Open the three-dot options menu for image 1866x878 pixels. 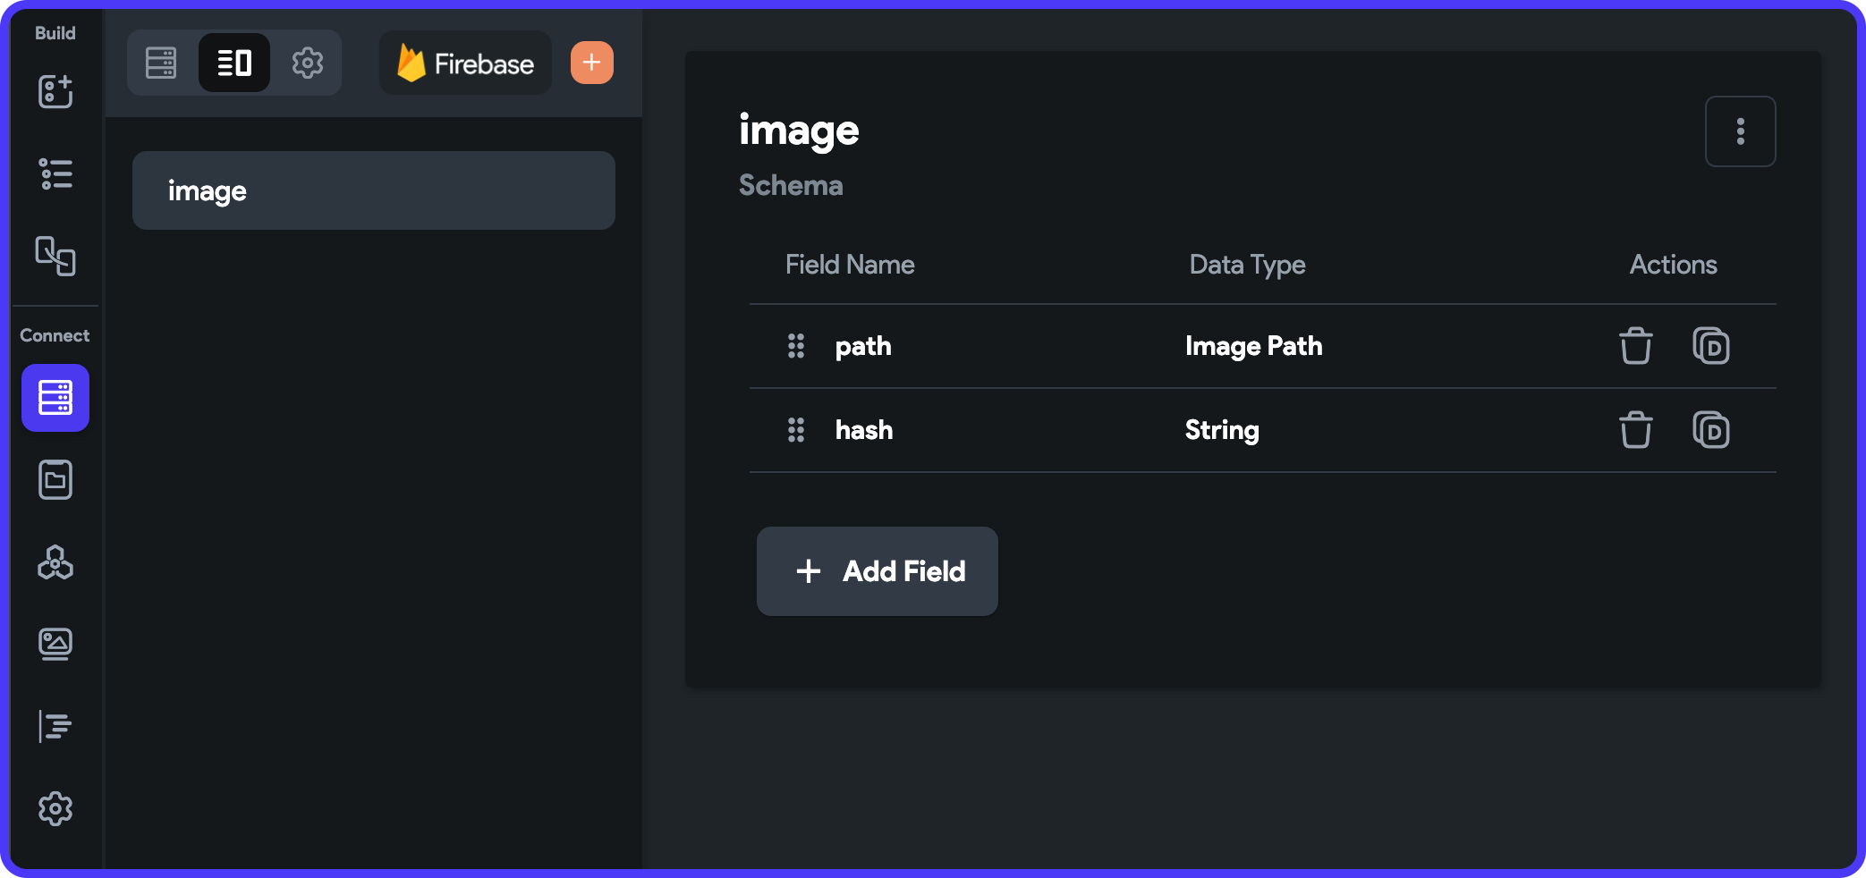pyautogui.click(x=1741, y=131)
